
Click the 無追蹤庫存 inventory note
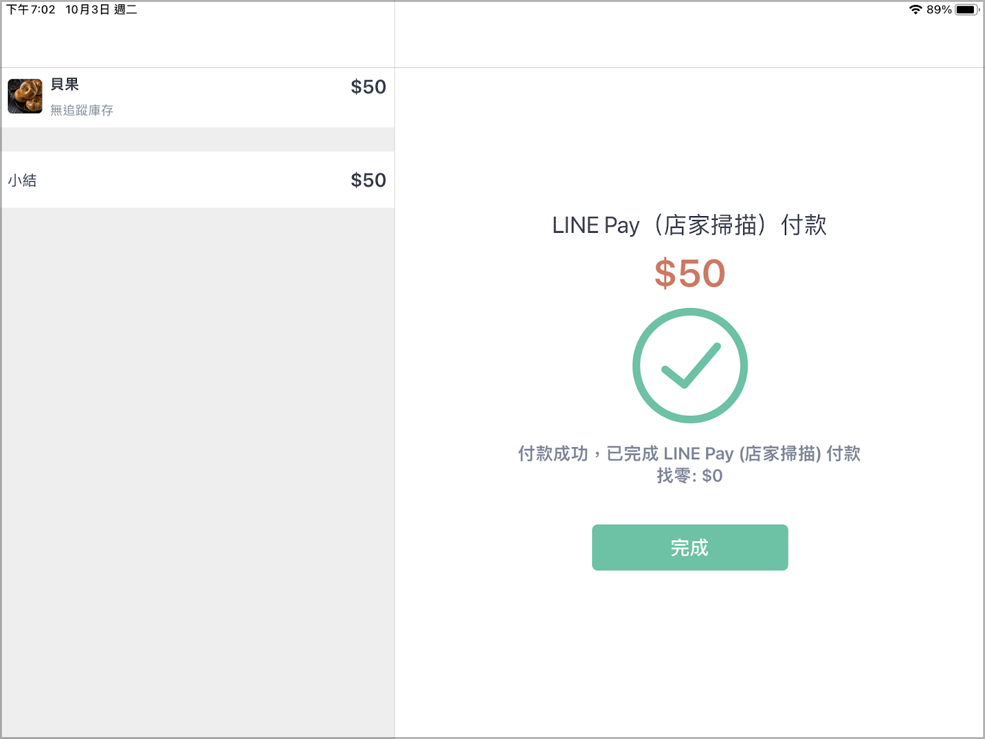82,110
